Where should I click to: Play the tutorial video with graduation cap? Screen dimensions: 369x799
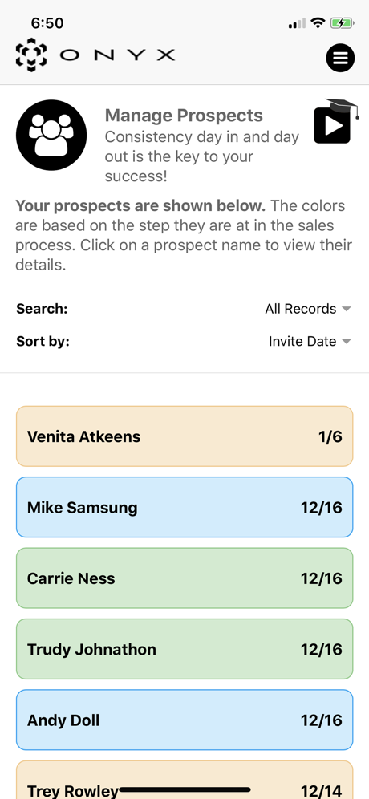[x=335, y=121]
